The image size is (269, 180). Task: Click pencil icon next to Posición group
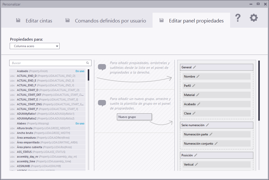click(196, 155)
